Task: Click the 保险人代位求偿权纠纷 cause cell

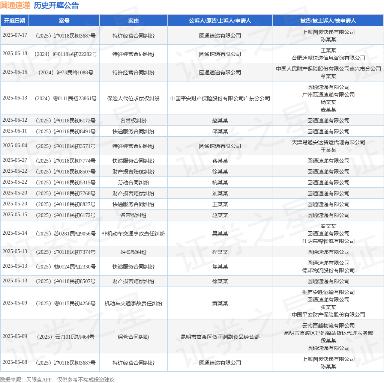Action: click(x=133, y=99)
